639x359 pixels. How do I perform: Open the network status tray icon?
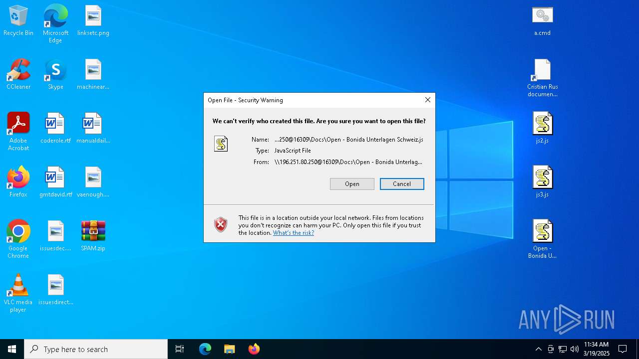tap(563, 349)
